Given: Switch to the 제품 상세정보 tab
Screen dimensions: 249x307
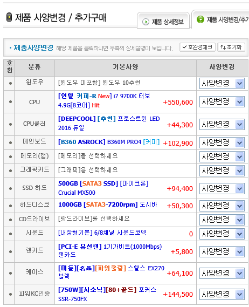Looking at the screenshot, I should tap(163, 21).
